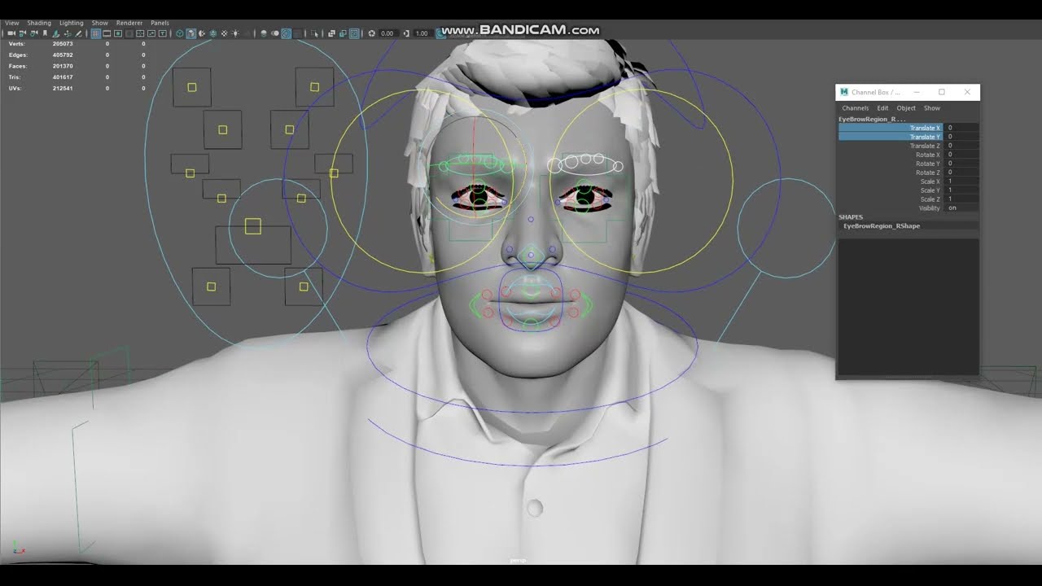
Task: Click the Scale X value field
Action: pos(961,181)
